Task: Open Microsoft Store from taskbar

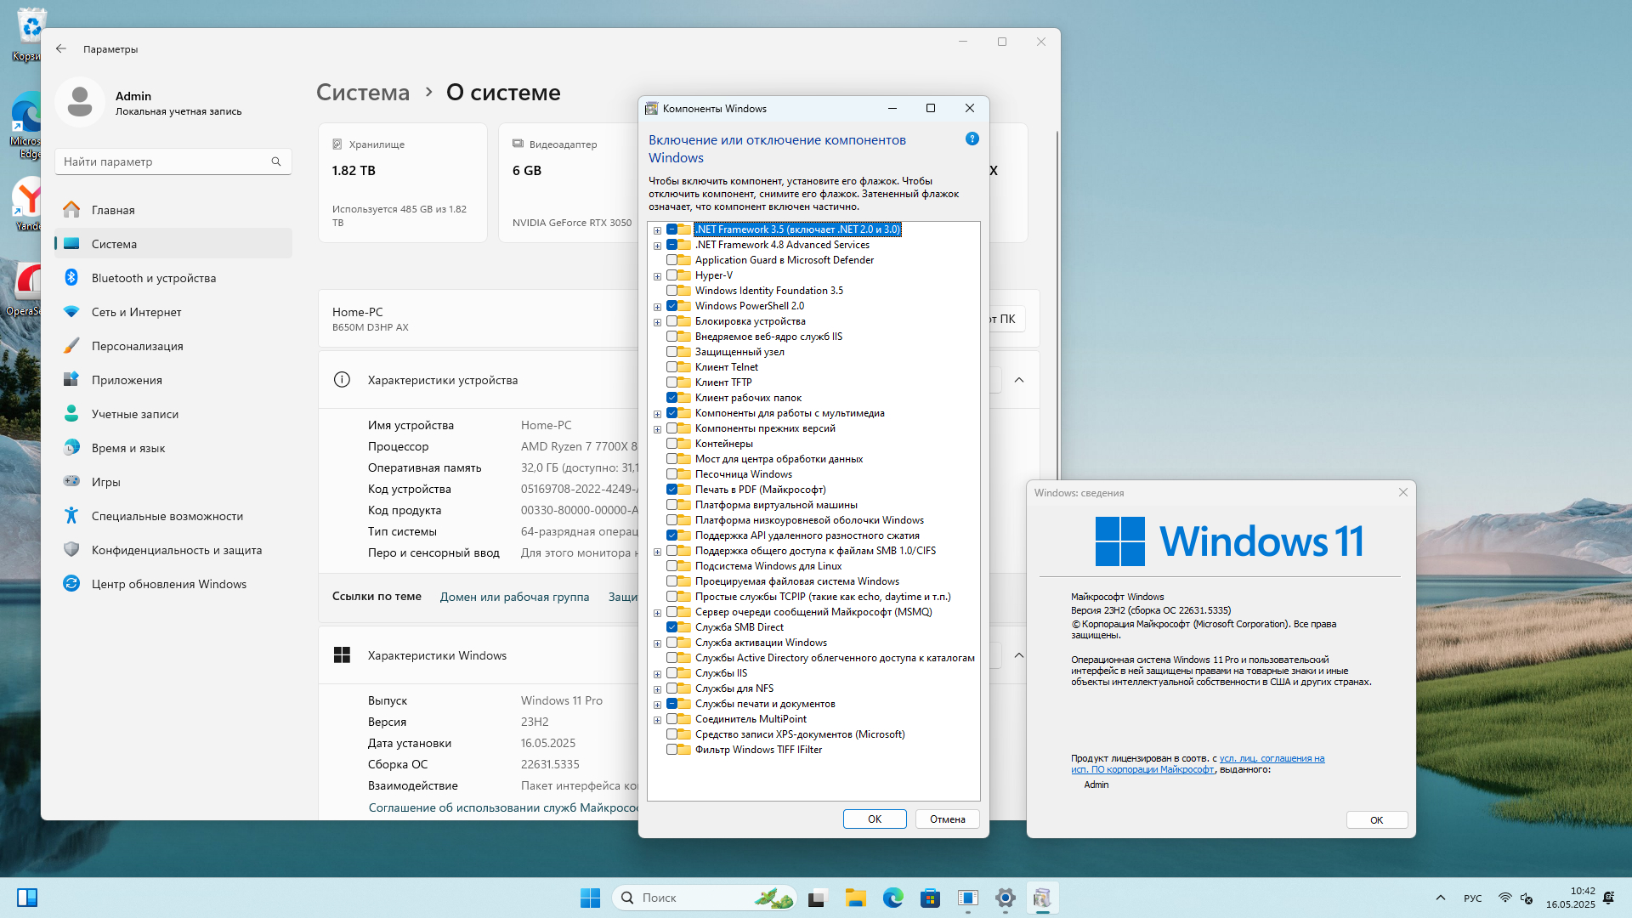Action: click(x=930, y=898)
